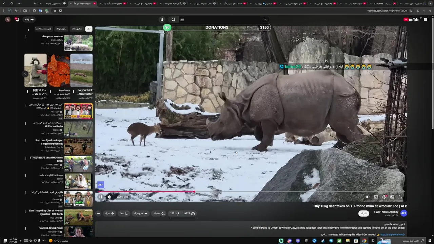Select the third filter chip after similar content

pos(61,29)
